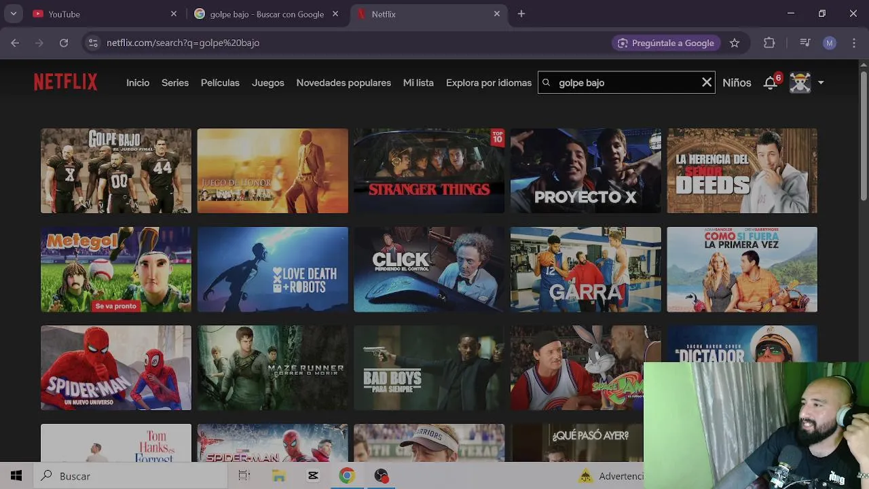The height and width of the screenshot is (489, 869).
Task: Open the Stranger Things thumbnail
Action: point(429,171)
